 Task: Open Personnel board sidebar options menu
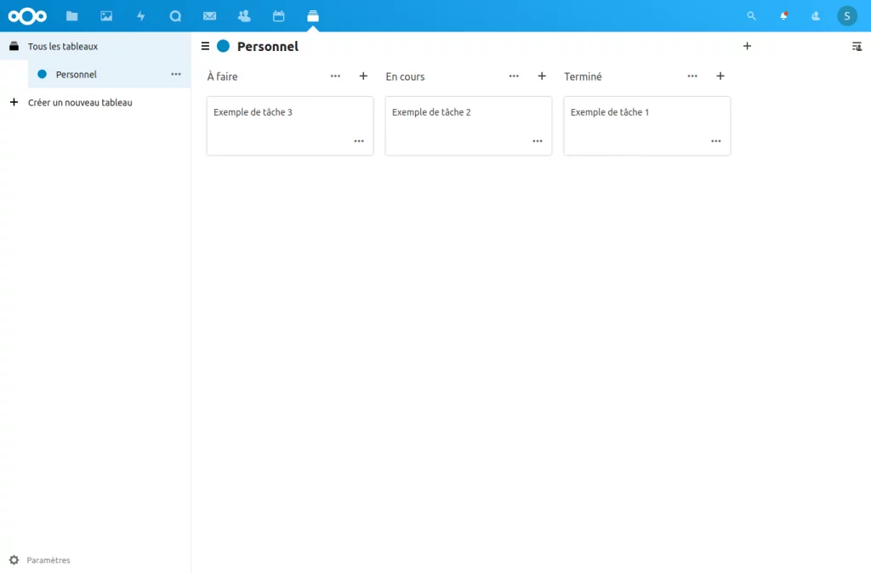(x=176, y=74)
